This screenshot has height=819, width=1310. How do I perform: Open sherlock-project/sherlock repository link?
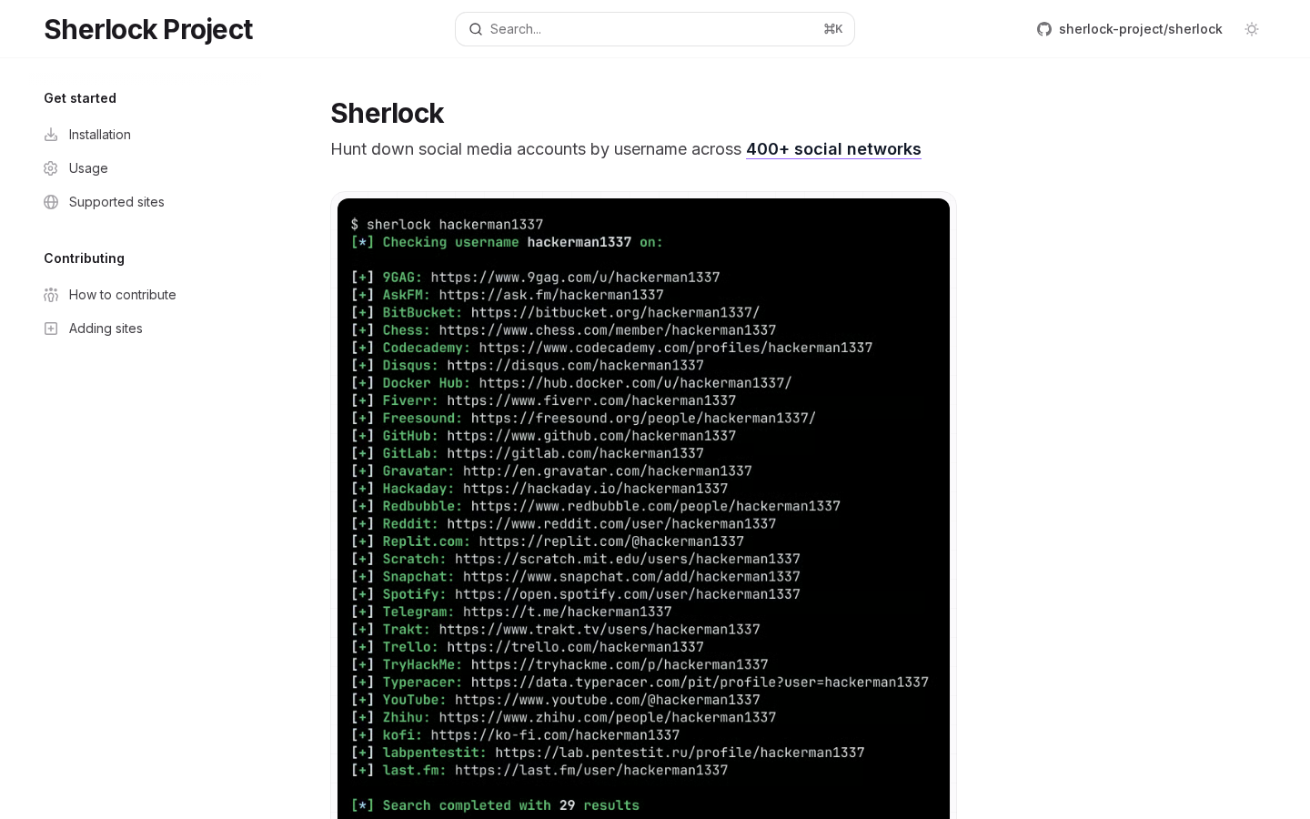(x=1130, y=29)
